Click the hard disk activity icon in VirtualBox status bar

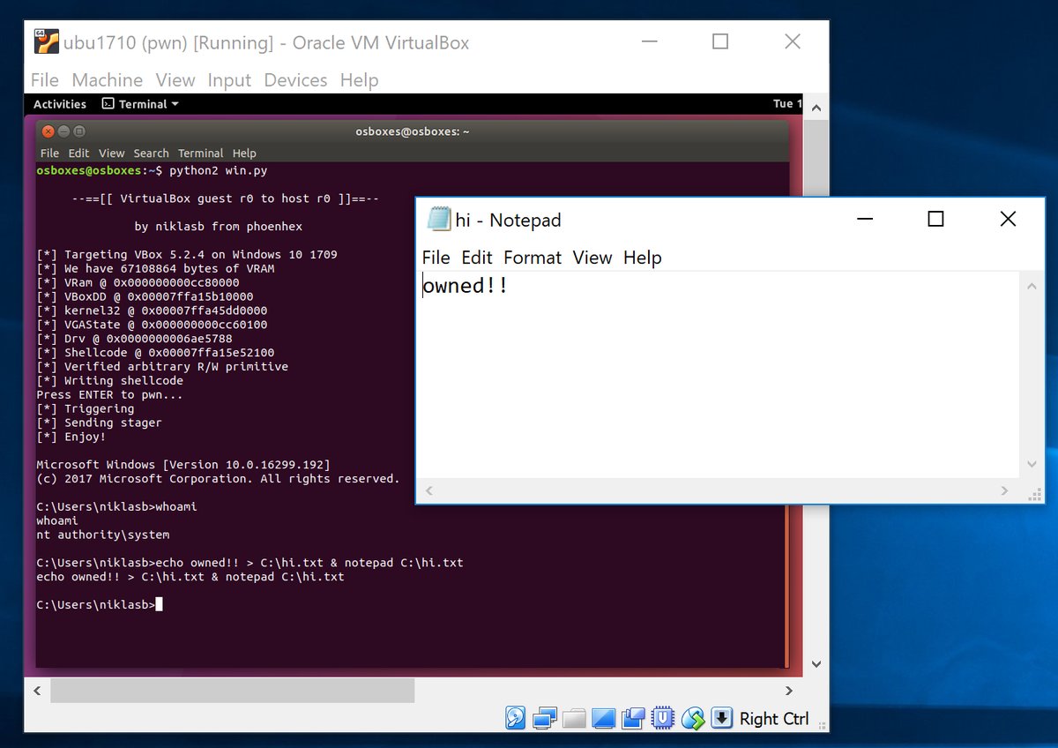pos(516,718)
